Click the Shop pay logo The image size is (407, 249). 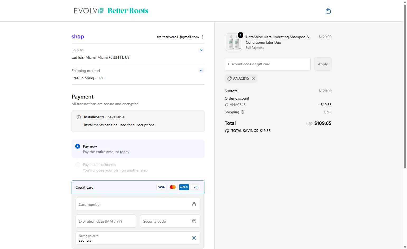tap(78, 37)
